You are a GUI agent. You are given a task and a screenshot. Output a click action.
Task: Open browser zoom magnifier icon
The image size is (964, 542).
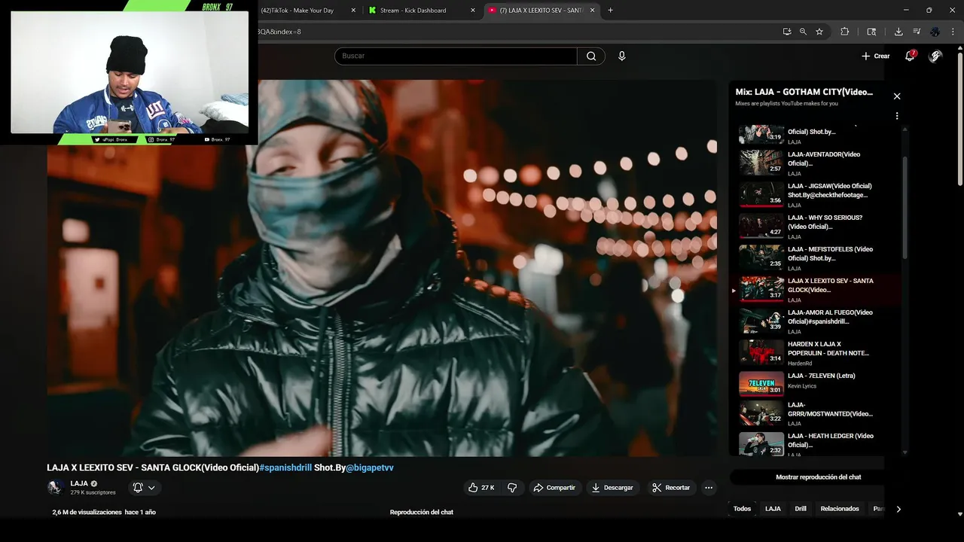[x=803, y=32]
